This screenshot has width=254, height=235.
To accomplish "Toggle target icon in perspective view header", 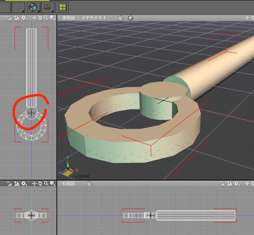I will click(x=120, y=18).
